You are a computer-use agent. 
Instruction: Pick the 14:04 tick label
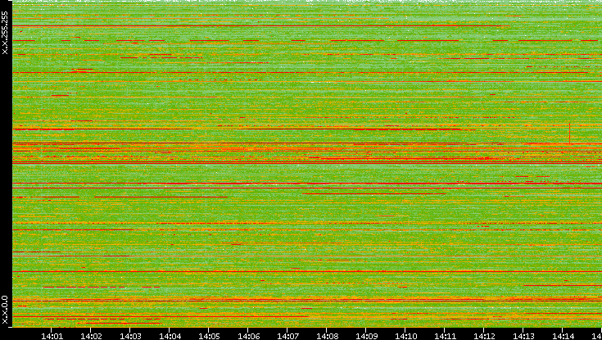(x=170, y=336)
